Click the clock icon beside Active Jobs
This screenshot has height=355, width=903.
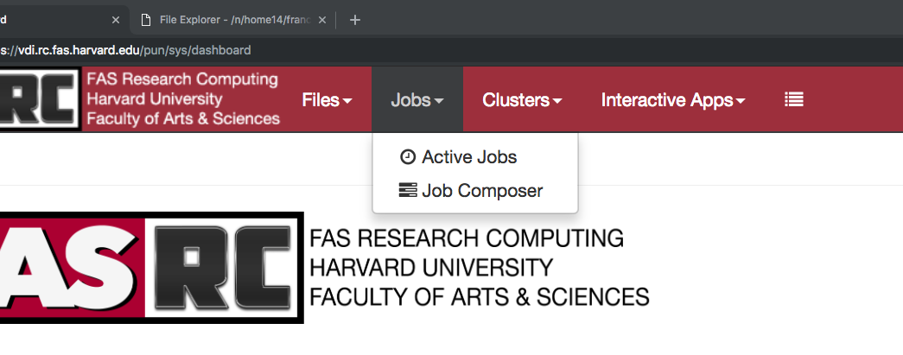click(x=408, y=157)
